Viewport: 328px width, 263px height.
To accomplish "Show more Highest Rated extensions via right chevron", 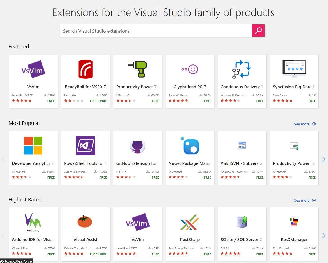I will click(x=324, y=235).
